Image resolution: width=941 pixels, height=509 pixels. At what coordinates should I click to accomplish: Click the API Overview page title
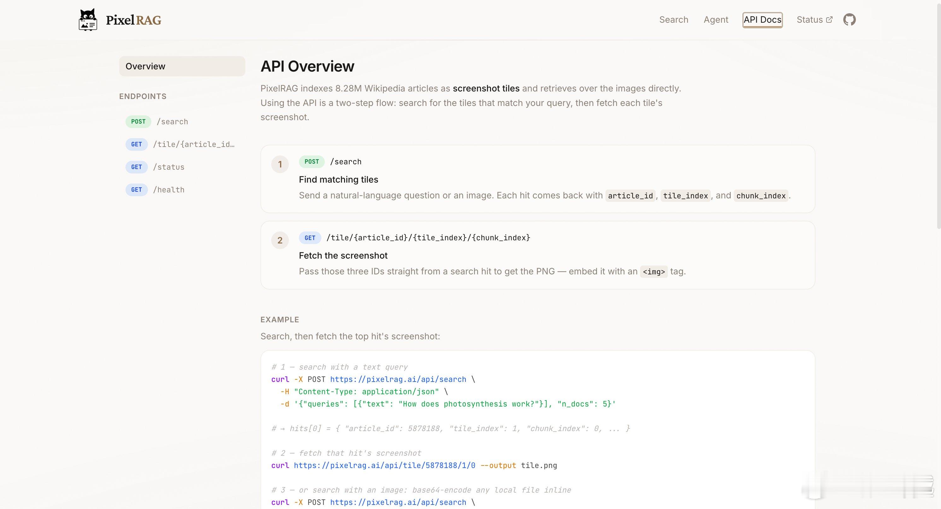coord(307,66)
